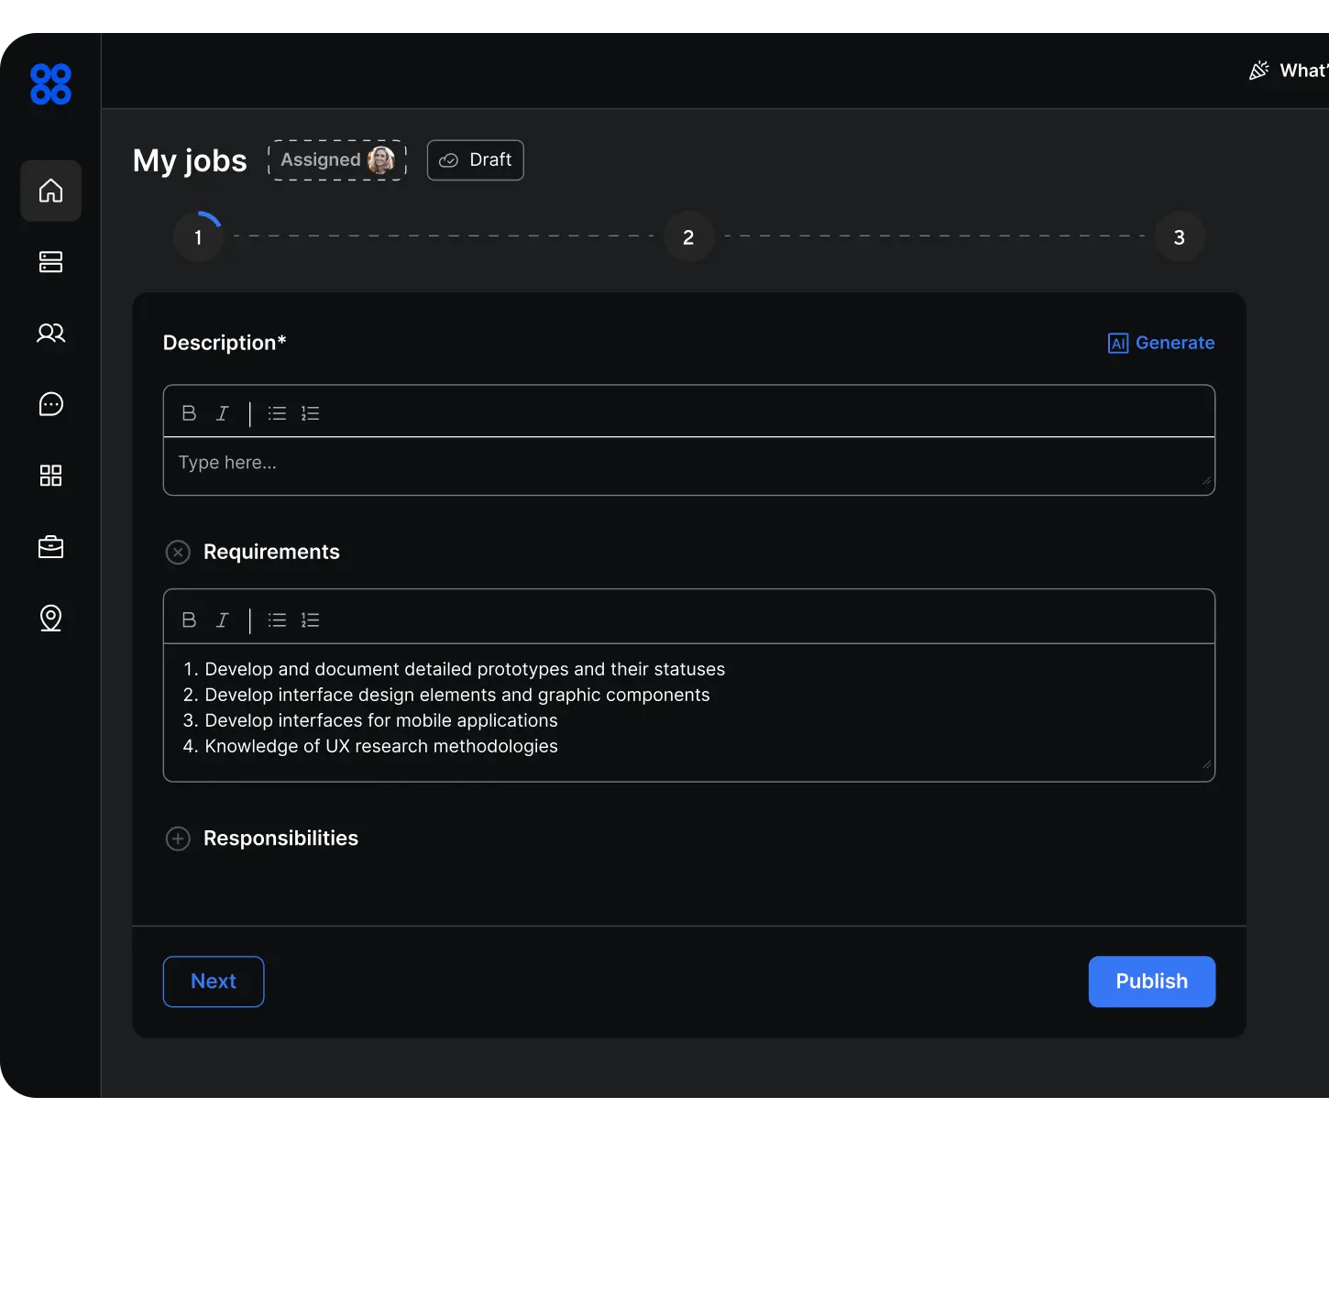Open the Home icon in sidebar
The height and width of the screenshot is (1294, 1329).
pyautogui.click(x=50, y=191)
